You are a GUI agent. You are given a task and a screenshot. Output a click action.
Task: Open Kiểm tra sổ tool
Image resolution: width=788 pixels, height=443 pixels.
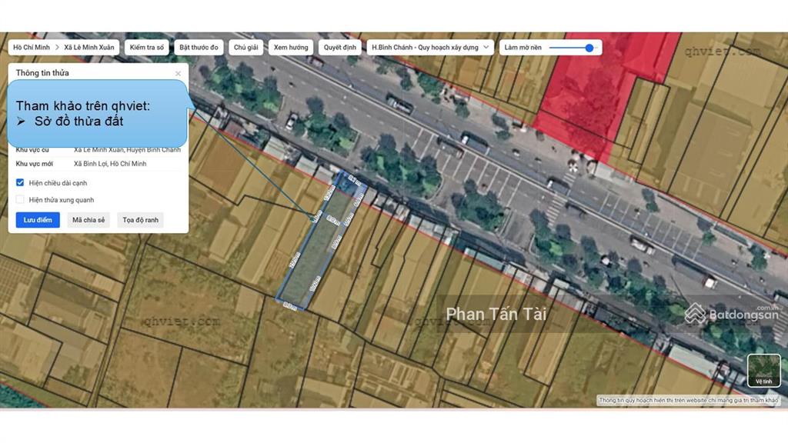(x=146, y=48)
